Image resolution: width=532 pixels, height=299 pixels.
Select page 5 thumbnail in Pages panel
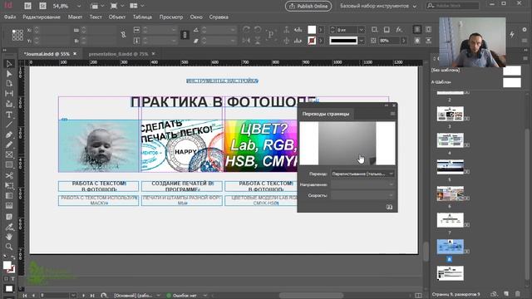click(x=451, y=167)
